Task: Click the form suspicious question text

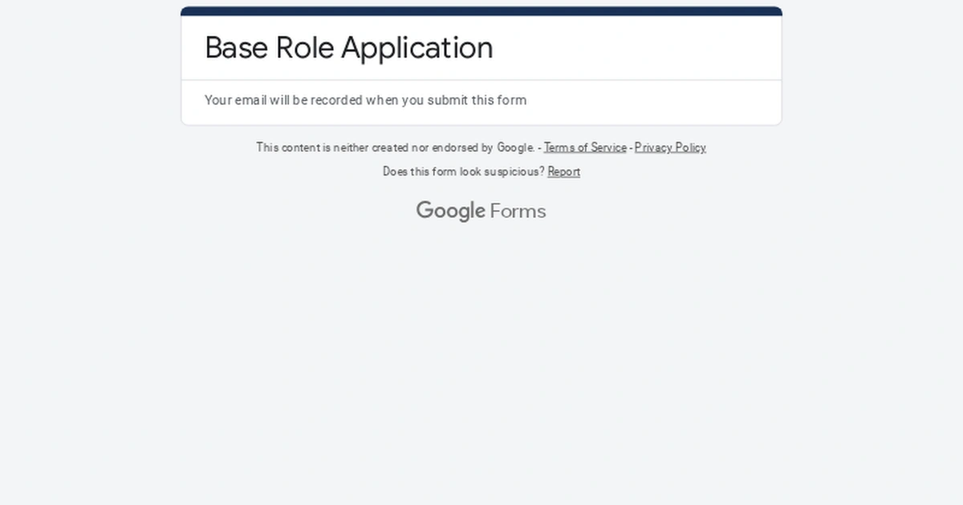Action: (463, 172)
